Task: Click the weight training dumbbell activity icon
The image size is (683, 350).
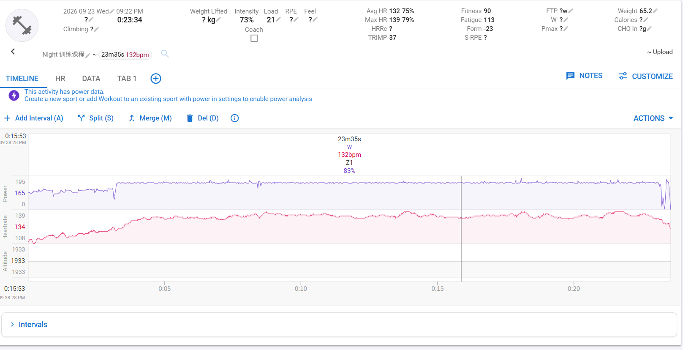Action: [22, 25]
